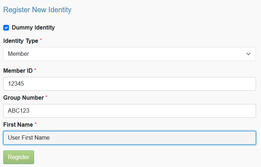This screenshot has height=167, width=261.
Task: Click the Group Number label
Action: point(23,98)
